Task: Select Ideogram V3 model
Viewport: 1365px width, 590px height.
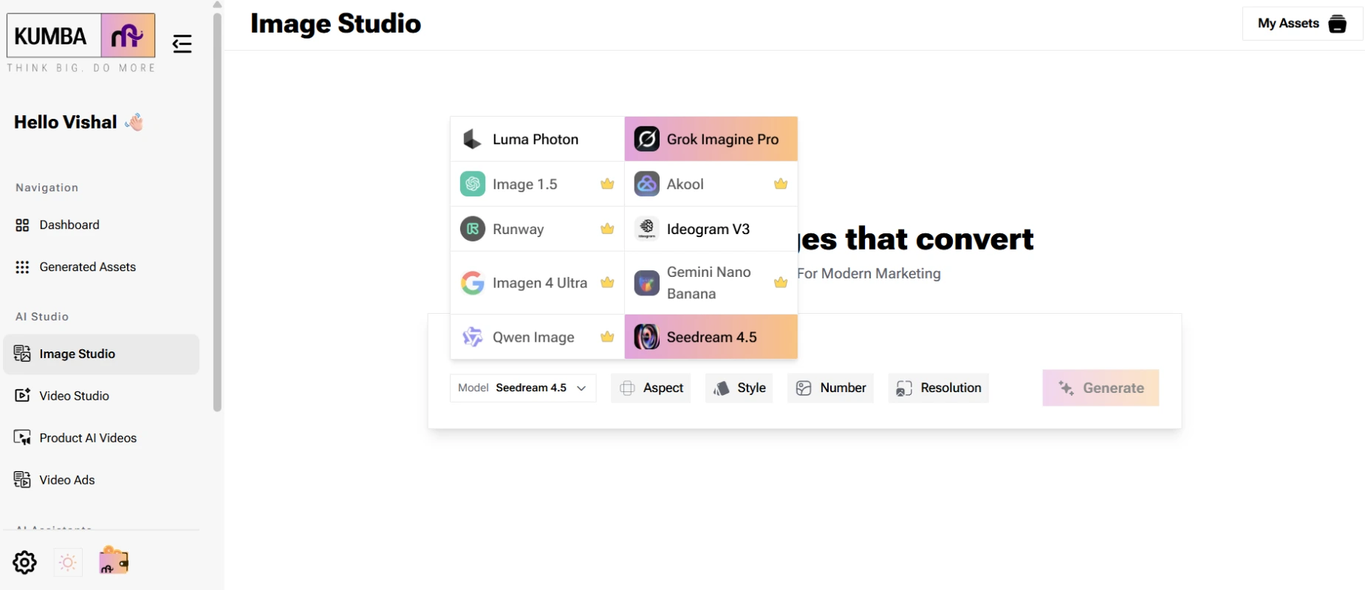Action: pos(711,229)
